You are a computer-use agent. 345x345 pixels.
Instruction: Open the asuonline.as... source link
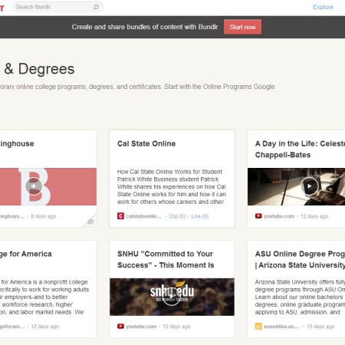click(x=281, y=327)
